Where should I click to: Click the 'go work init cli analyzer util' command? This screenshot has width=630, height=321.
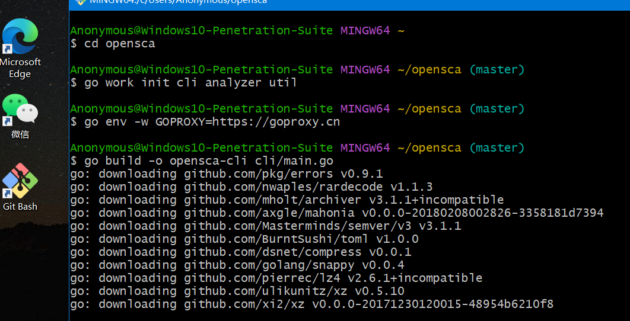(x=190, y=82)
